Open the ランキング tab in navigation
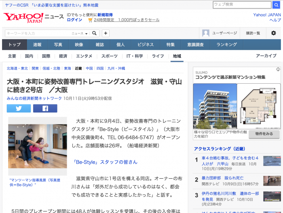 226,44
